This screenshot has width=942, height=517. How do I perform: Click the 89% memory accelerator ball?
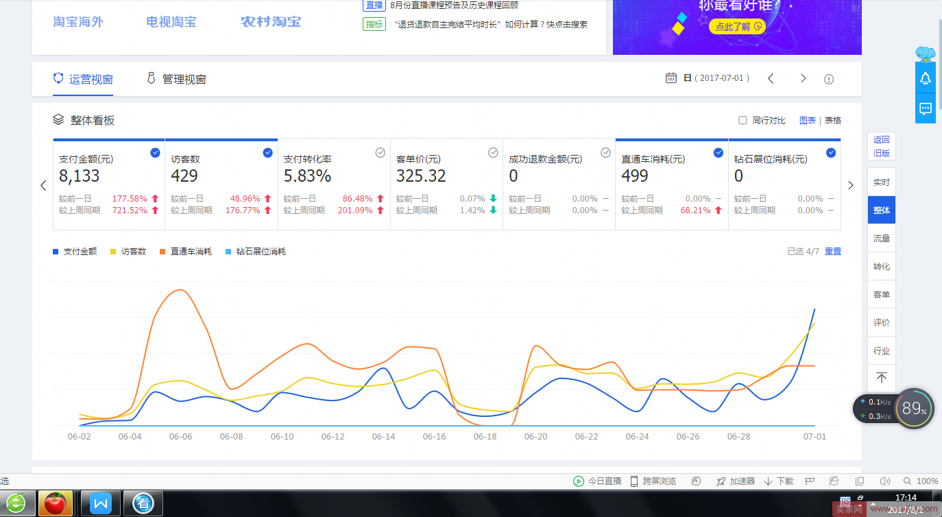pyautogui.click(x=915, y=409)
